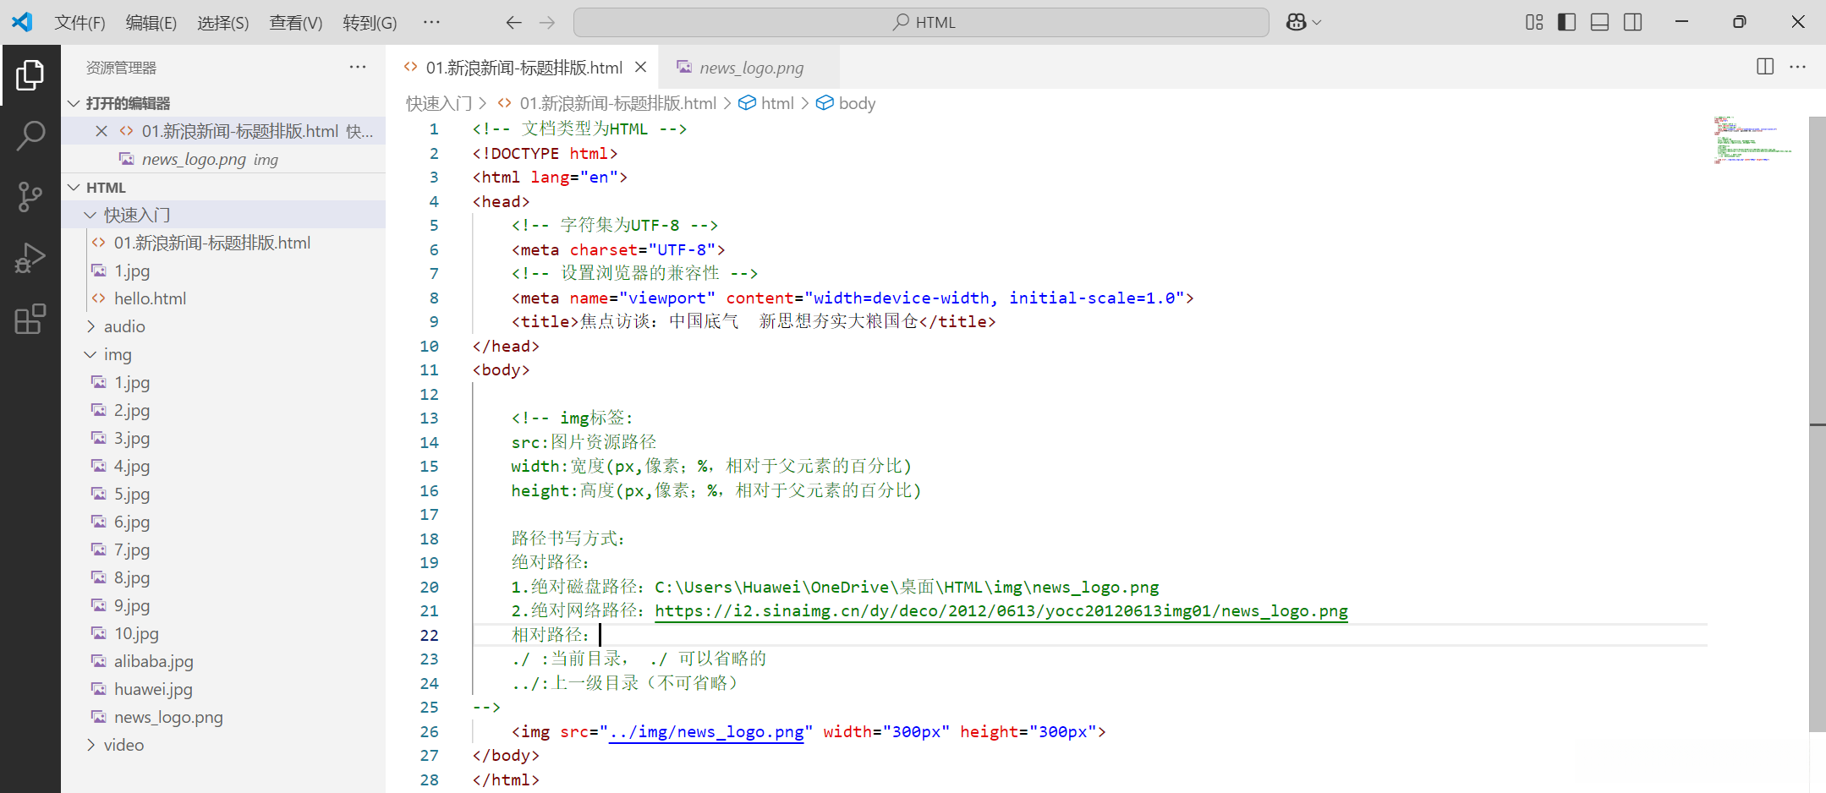Open the customize layout icon
1826x793 pixels.
pos(1534,23)
